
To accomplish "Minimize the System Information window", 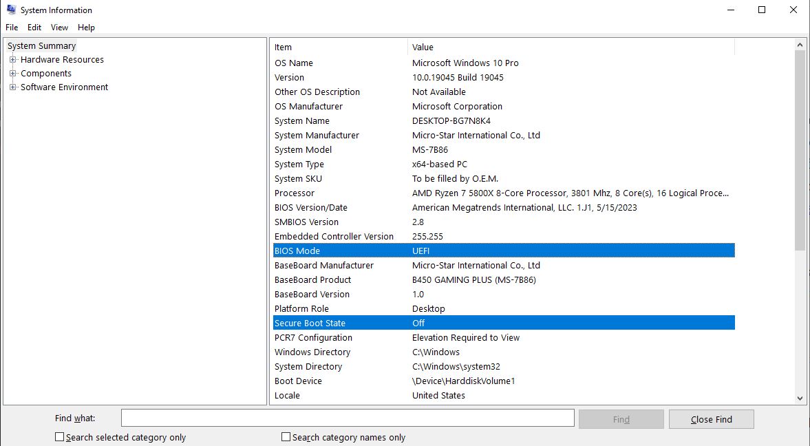I will click(x=731, y=10).
